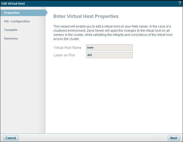Click the Enter Virtual Host Properties heading

coord(86,16)
